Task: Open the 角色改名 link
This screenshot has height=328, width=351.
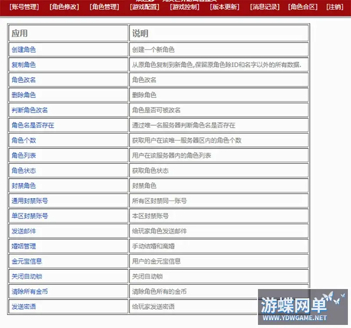Action: (x=24, y=80)
